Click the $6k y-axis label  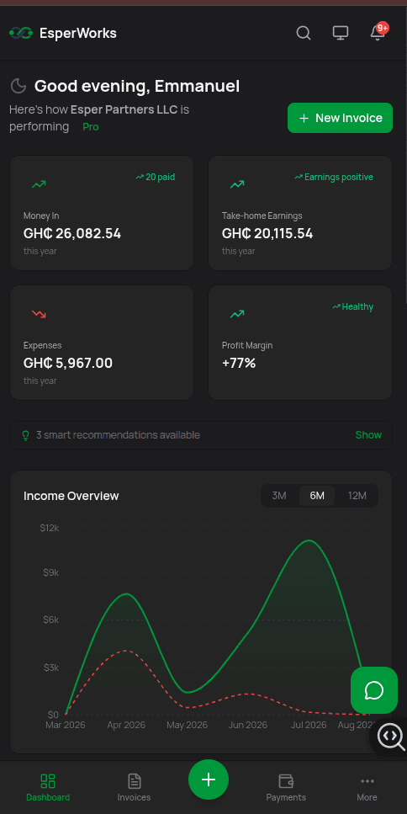(50, 620)
